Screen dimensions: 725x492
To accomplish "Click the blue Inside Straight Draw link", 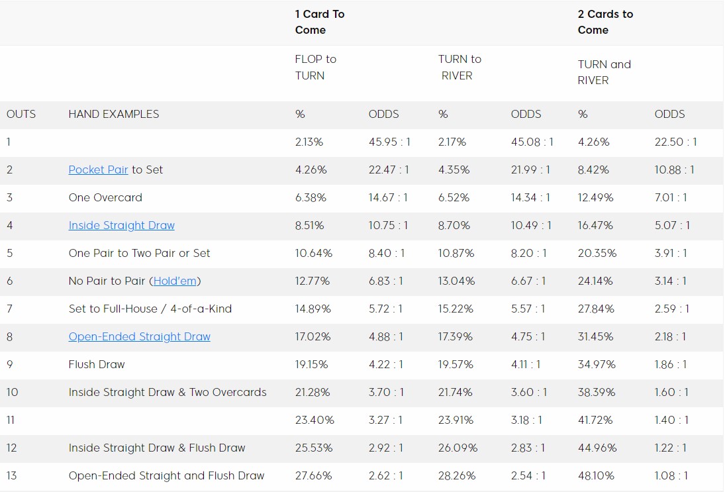I will pyautogui.click(x=121, y=225).
